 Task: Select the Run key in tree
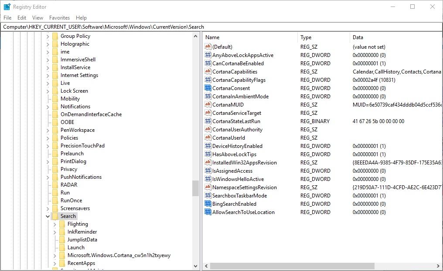(x=65, y=193)
